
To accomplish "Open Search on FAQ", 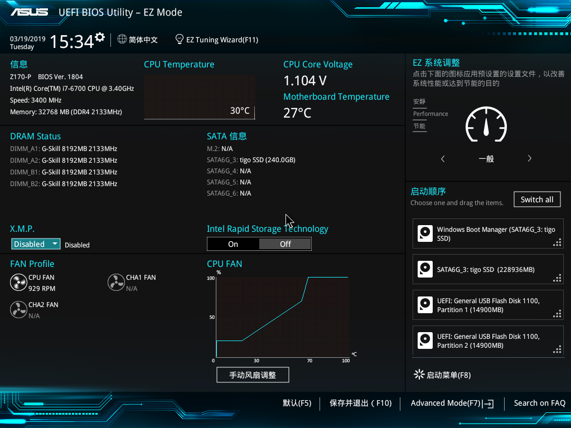I will pos(540,403).
